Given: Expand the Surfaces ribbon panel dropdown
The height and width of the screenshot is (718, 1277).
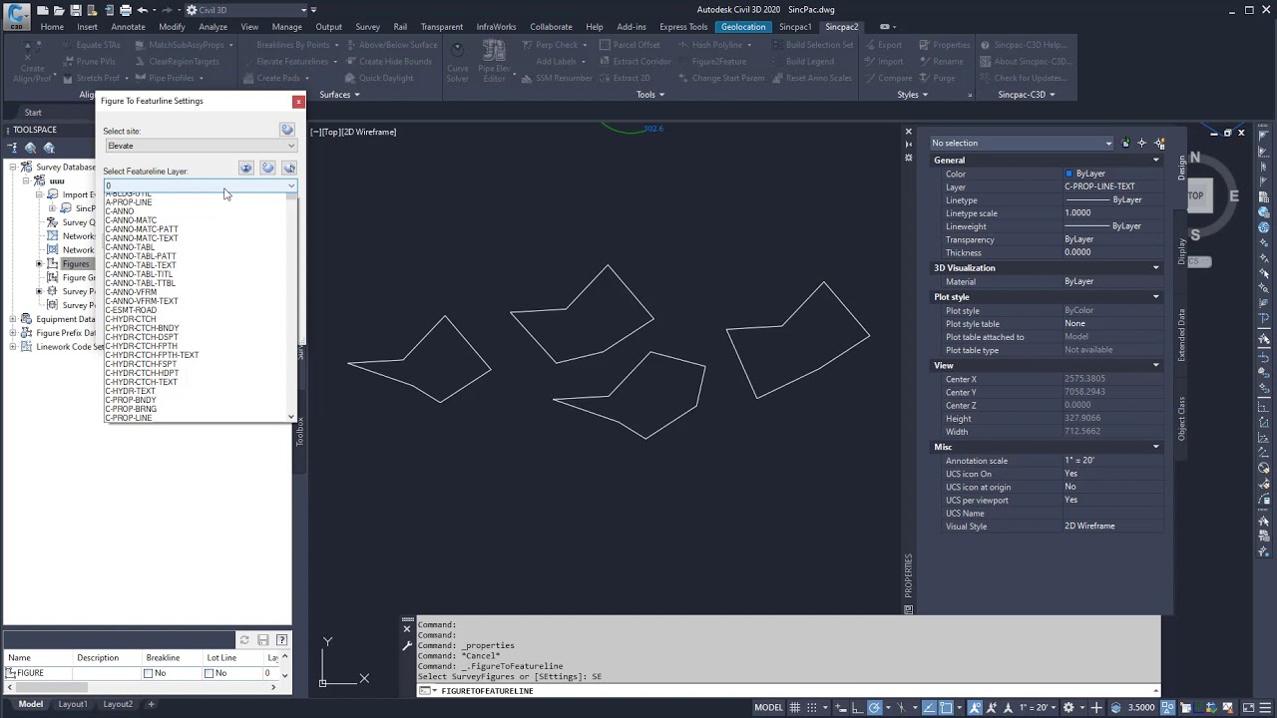Looking at the screenshot, I should [339, 95].
